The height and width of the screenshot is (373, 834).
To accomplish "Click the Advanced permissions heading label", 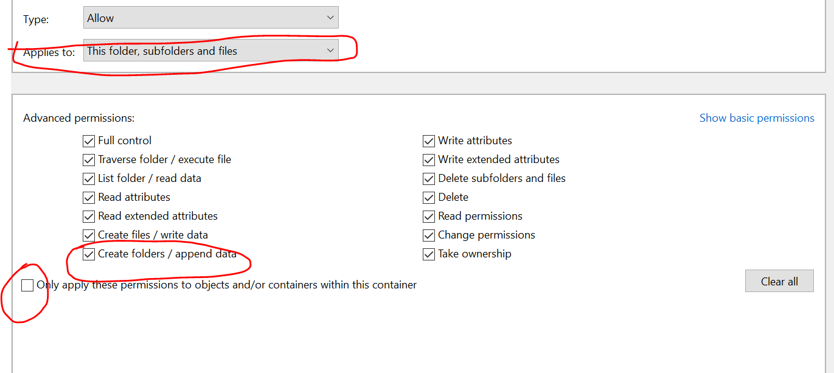I will (x=79, y=118).
